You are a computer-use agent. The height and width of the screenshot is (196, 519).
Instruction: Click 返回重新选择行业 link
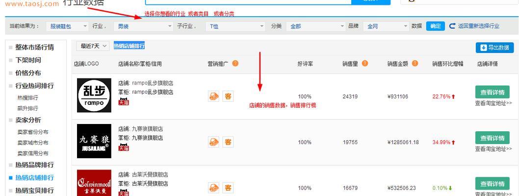[479, 26]
